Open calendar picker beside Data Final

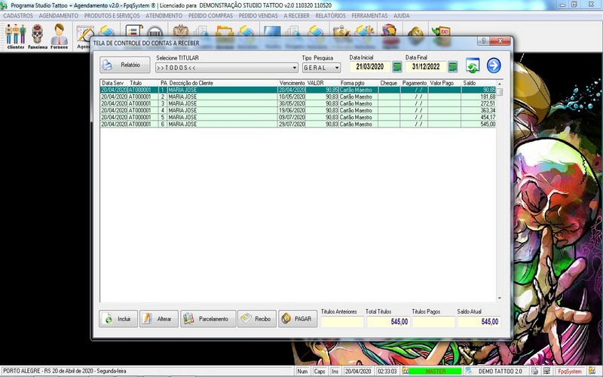tap(453, 67)
